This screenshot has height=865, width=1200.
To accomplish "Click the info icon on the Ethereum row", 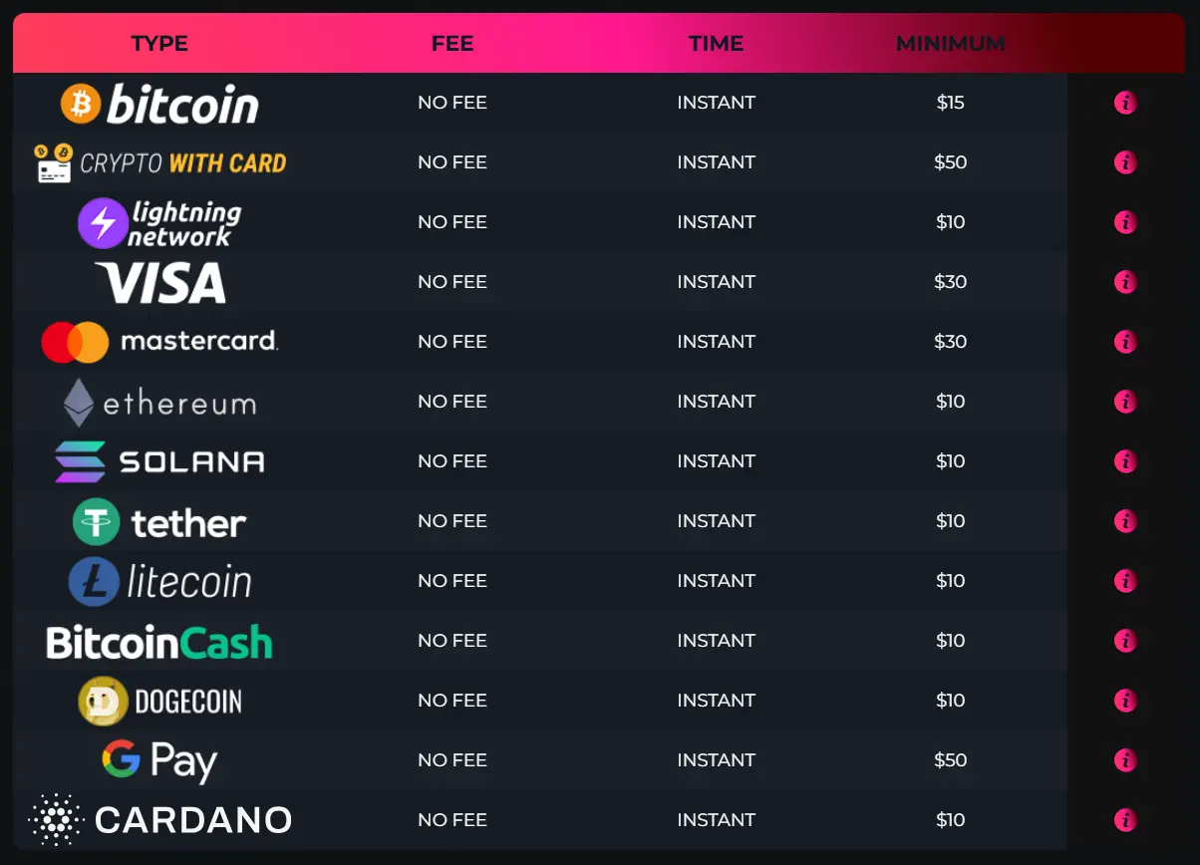I will click(x=1125, y=402).
